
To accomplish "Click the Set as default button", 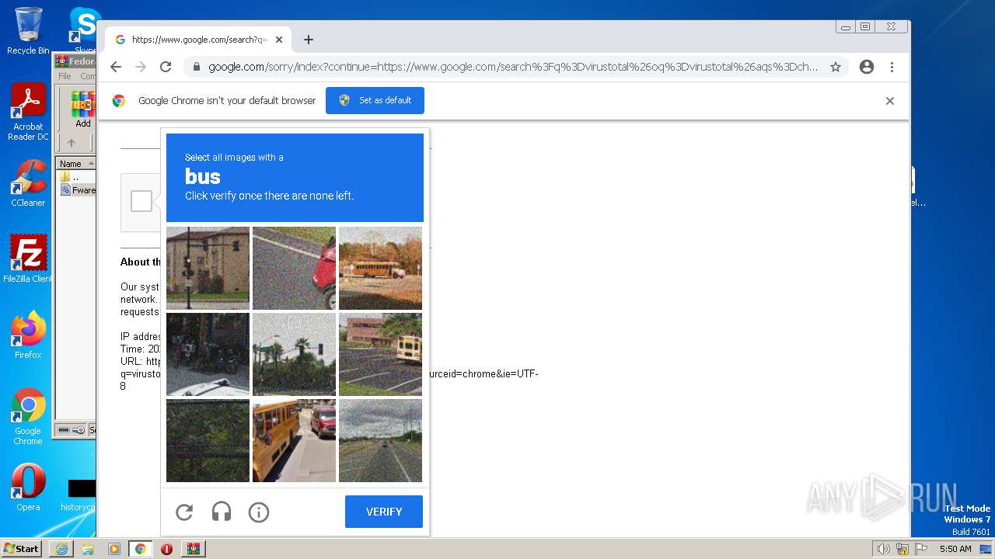I will click(x=375, y=100).
